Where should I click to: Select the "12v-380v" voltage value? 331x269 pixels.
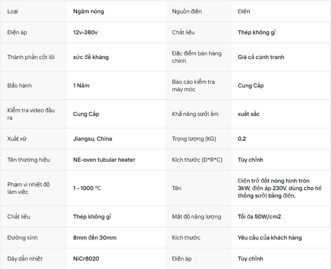pyautogui.click(x=85, y=33)
